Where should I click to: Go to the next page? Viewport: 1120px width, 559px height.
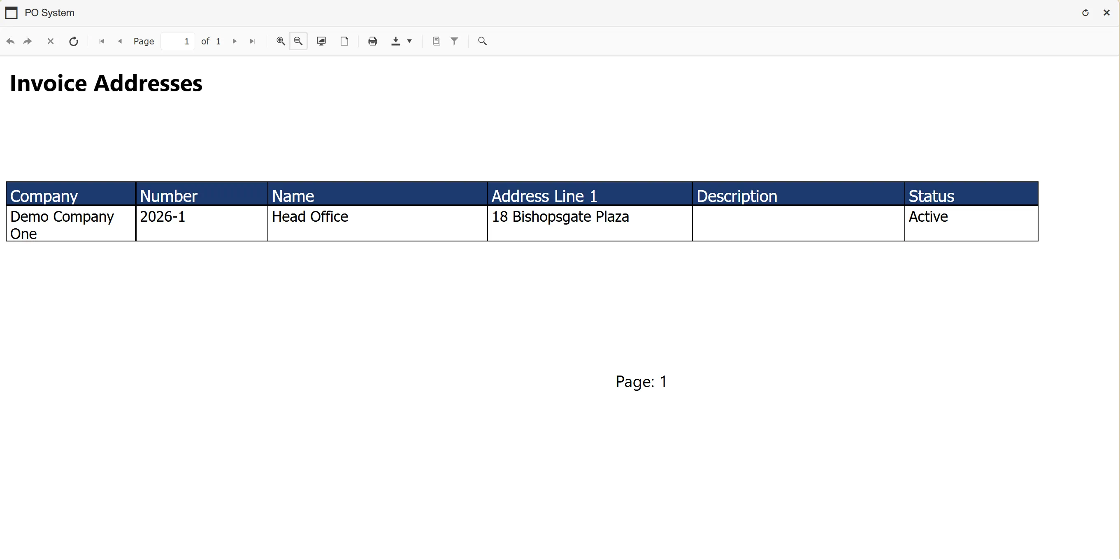(235, 41)
